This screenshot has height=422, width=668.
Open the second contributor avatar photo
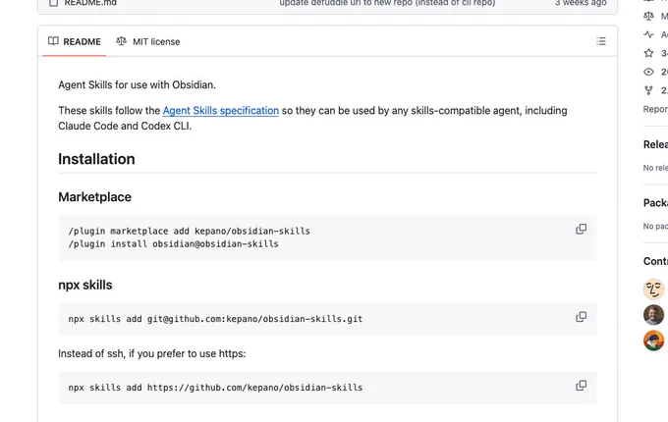tap(654, 315)
